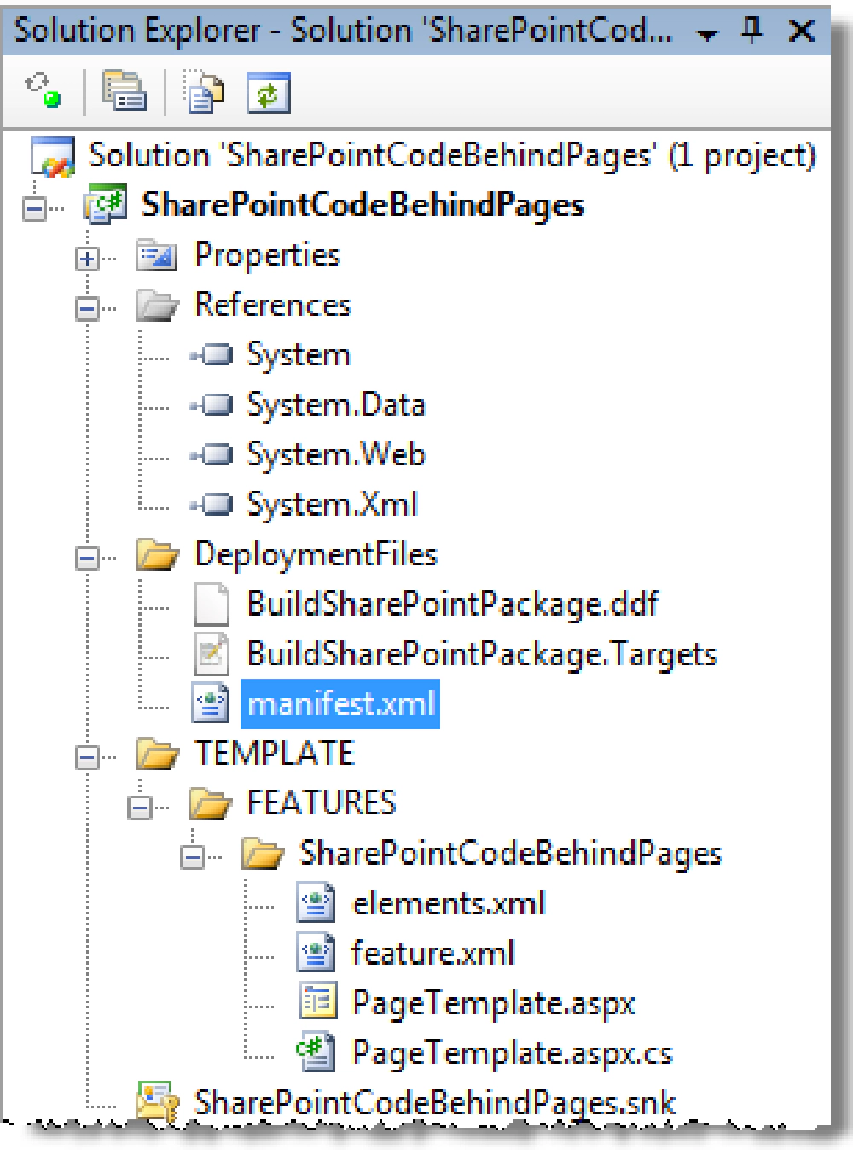Image resolution: width=853 pixels, height=1150 pixels.
Task: Open elements.xml from the feature folder
Action: [448, 902]
